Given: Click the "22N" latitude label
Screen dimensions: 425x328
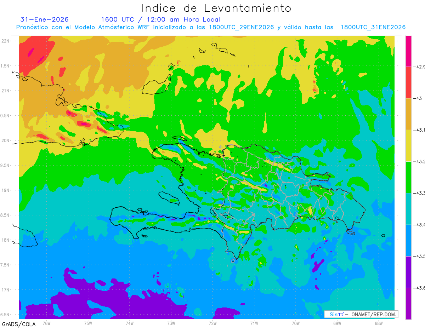Looking at the screenshot, I should pos(6,41).
